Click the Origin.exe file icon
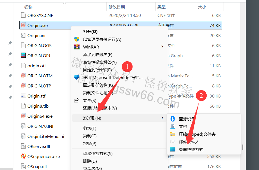 [x=23, y=25]
